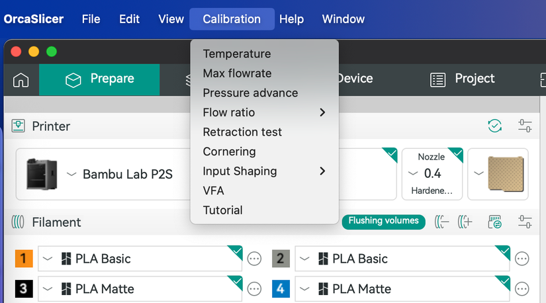The image size is (546, 303).
Task: Switch to the Project tab
Action: 463,79
